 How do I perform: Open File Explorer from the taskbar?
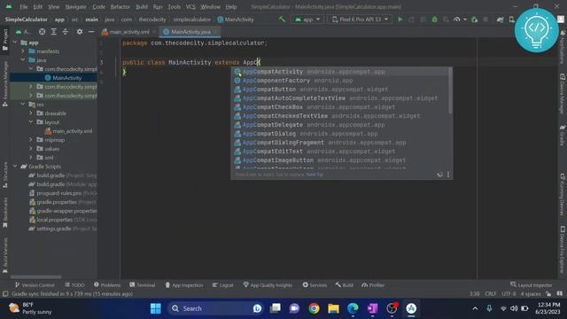pyautogui.click(x=333, y=308)
